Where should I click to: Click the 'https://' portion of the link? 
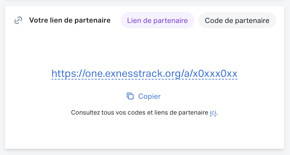68,73
